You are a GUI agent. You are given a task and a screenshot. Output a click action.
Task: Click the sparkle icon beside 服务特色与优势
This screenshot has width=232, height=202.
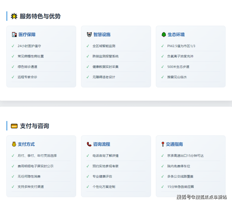click(x=14, y=16)
